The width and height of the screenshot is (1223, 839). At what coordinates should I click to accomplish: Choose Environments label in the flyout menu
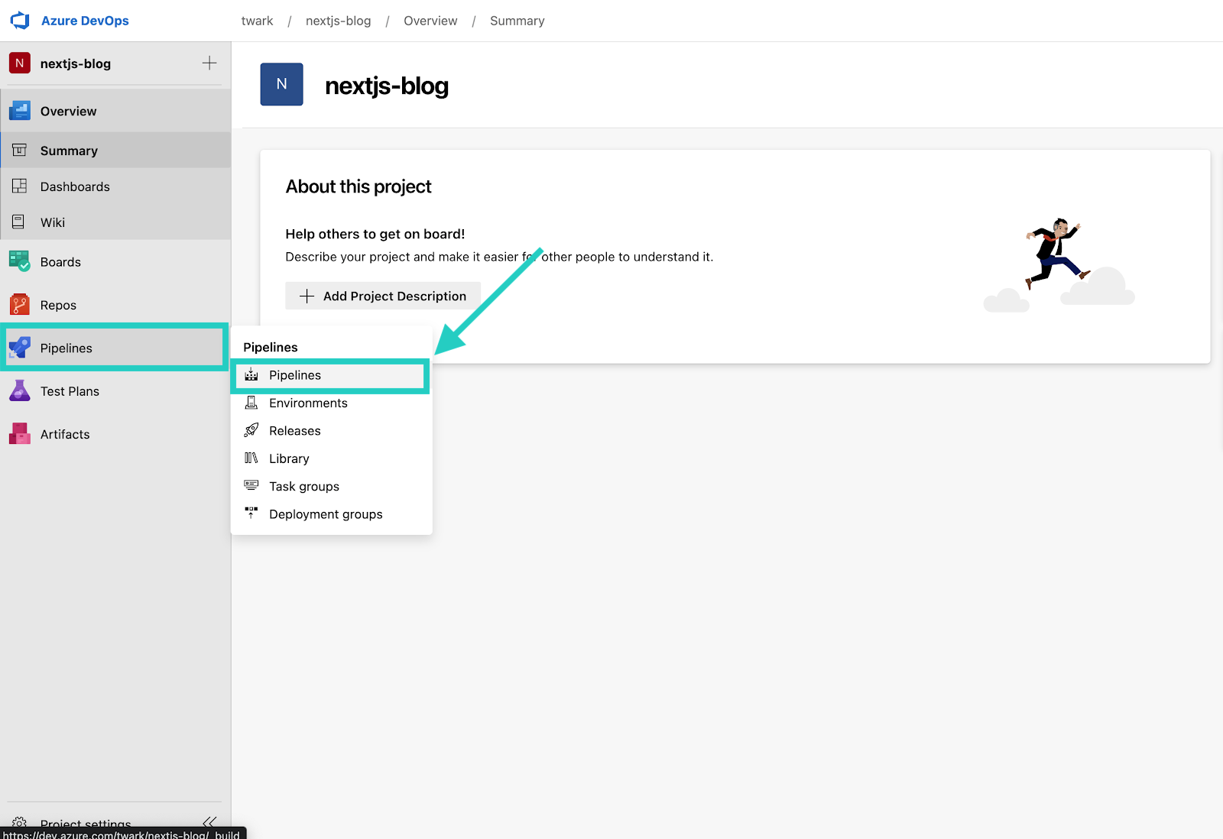pyautogui.click(x=308, y=403)
